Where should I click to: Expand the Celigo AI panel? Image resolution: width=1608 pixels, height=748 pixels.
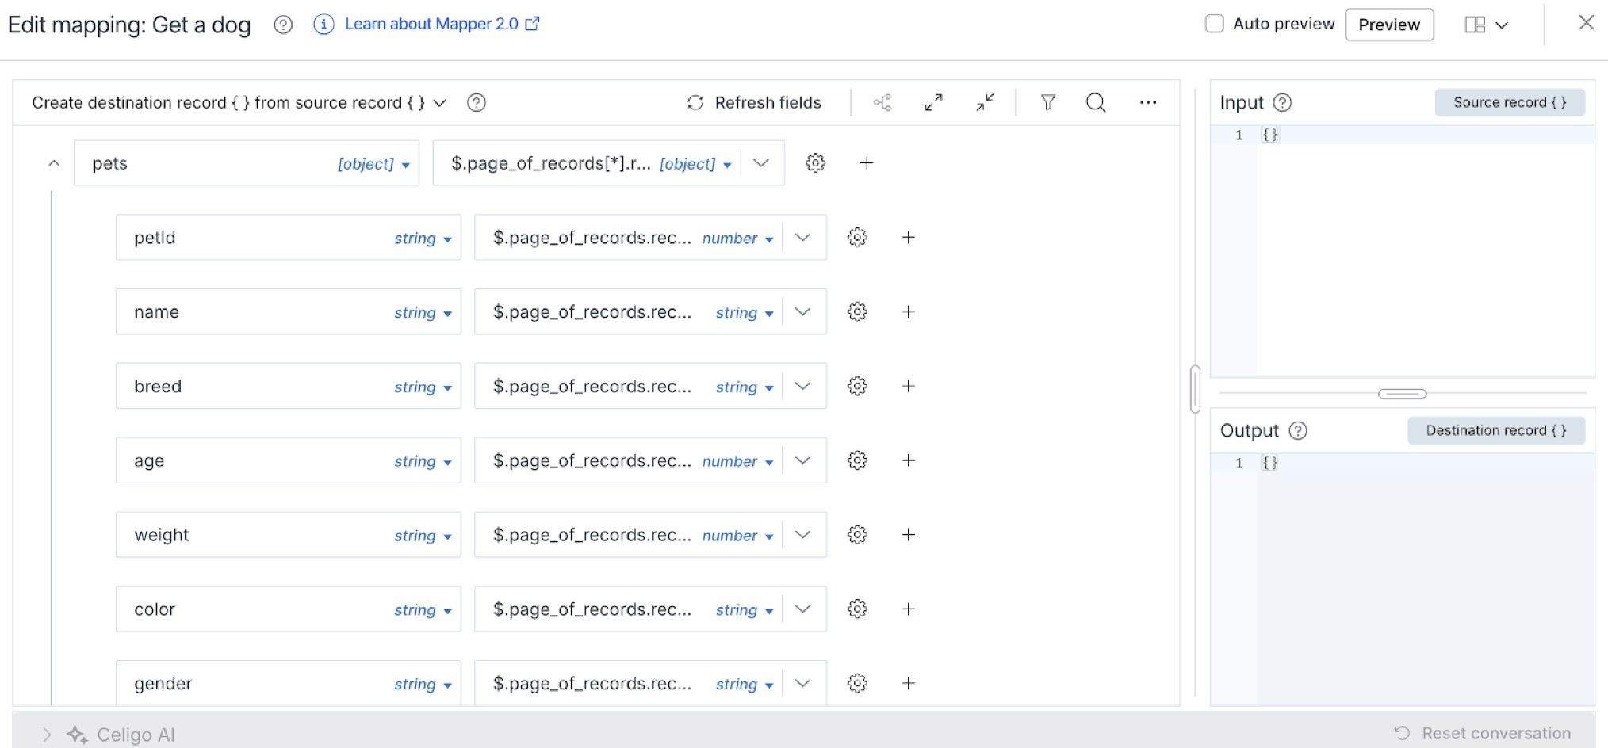point(47,735)
